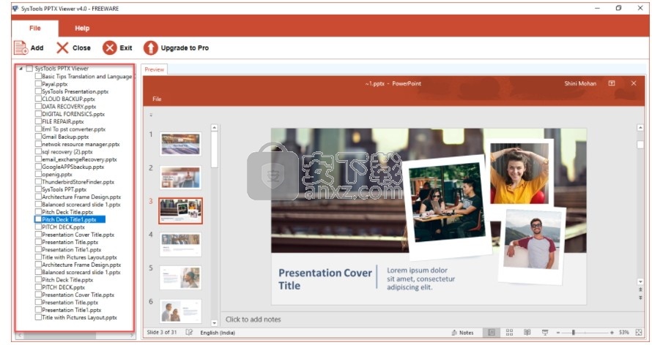Image resolution: width=652 pixels, height=345 pixels.
Task: Check the FILE REPAIR.pptx checkbox
Action: [x=38, y=121]
